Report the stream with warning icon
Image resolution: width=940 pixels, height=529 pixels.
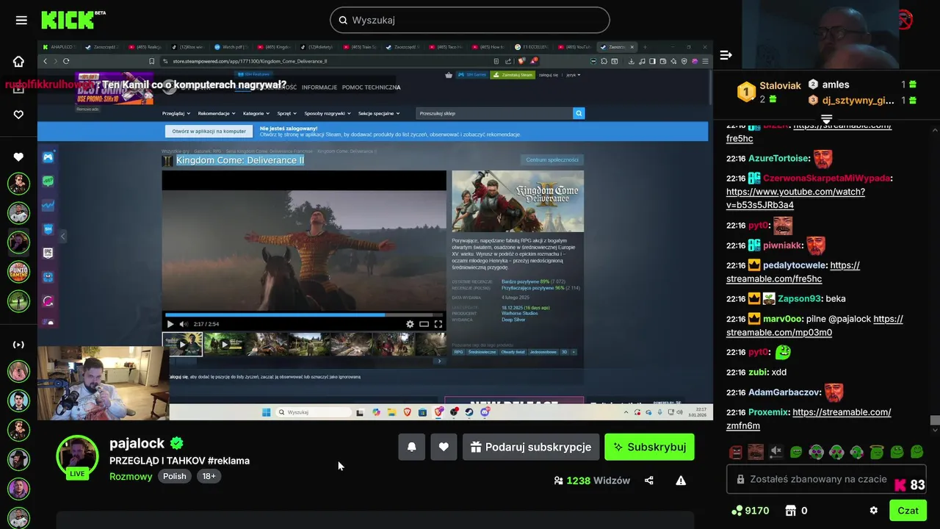pos(681,481)
